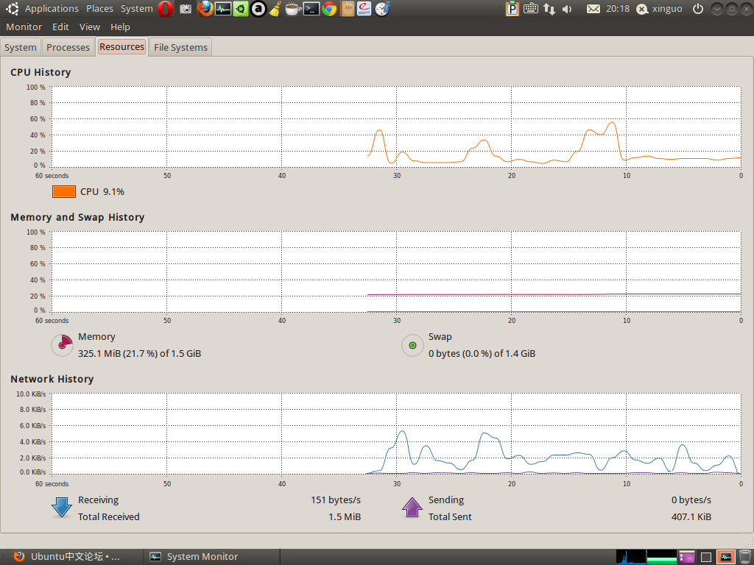This screenshot has width=754, height=565.
Task: Open the dictionary book icon
Action: 347,9
